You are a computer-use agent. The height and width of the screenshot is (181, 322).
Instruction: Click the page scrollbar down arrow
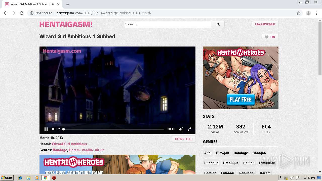(320, 172)
